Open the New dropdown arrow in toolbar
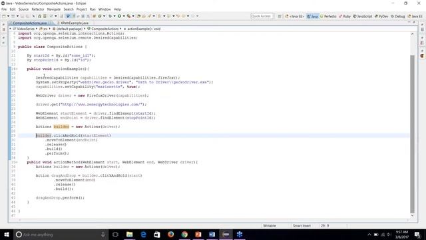 click(x=8, y=16)
